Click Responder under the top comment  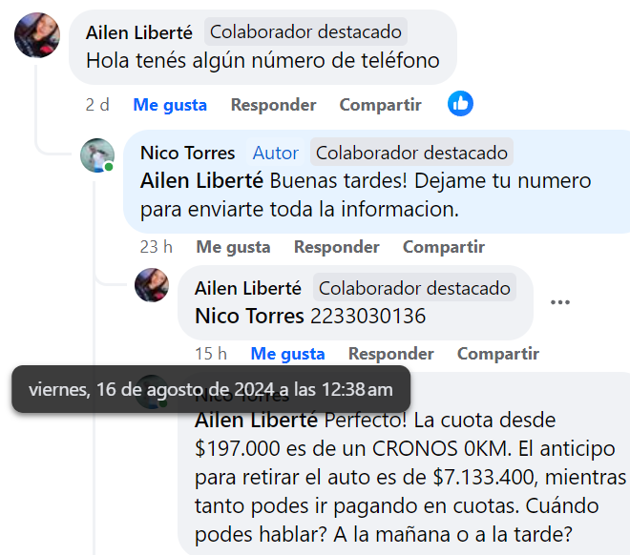[273, 105]
